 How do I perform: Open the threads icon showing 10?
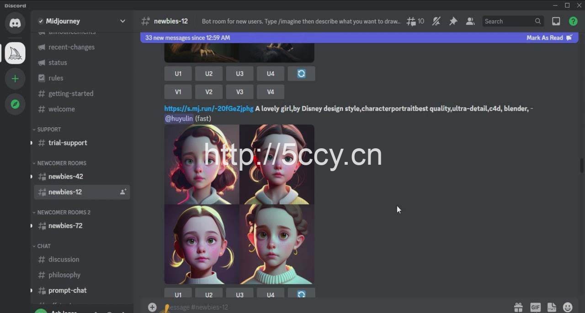point(415,21)
